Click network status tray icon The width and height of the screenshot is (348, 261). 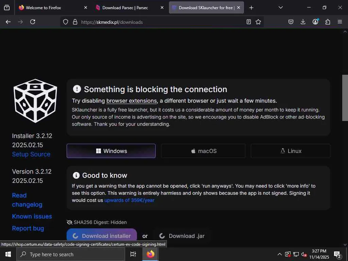coord(296,254)
